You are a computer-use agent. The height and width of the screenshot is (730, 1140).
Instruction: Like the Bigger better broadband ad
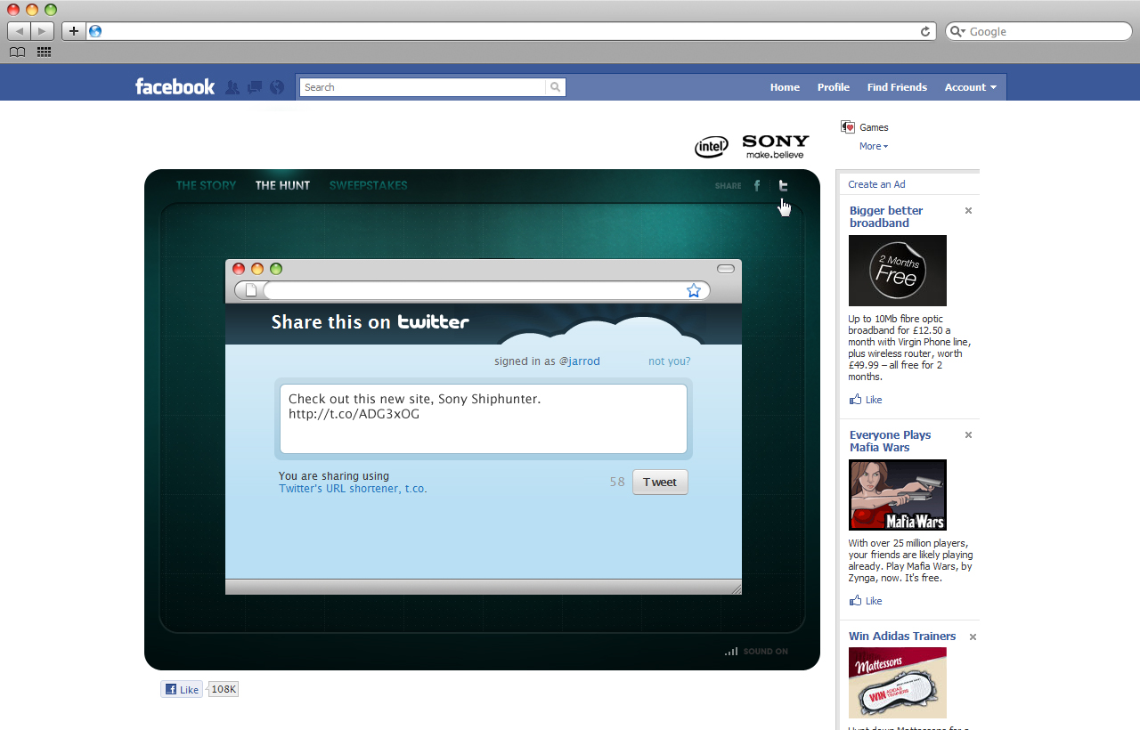coord(866,400)
